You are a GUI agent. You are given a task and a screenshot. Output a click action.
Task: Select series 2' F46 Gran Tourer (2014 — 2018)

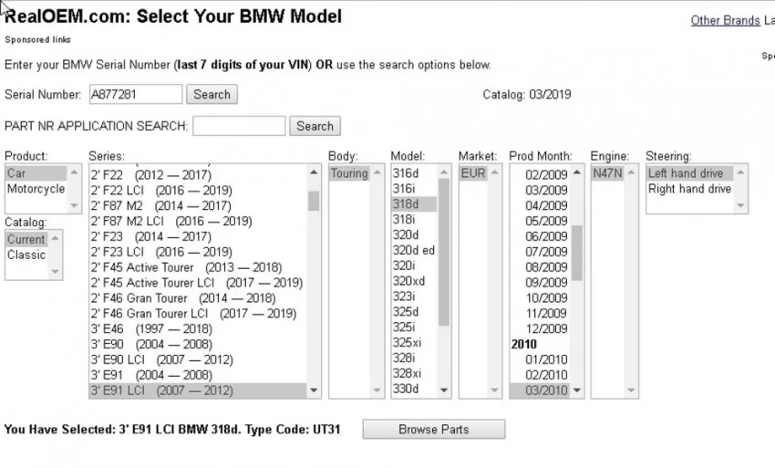(x=198, y=297)
